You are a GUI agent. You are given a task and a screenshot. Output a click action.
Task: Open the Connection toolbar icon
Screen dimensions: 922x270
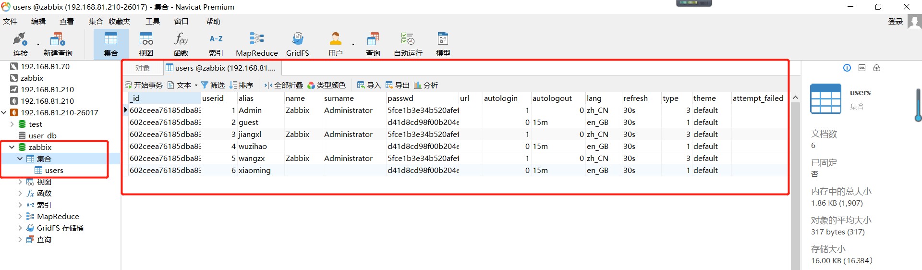[x=20, y=44]
